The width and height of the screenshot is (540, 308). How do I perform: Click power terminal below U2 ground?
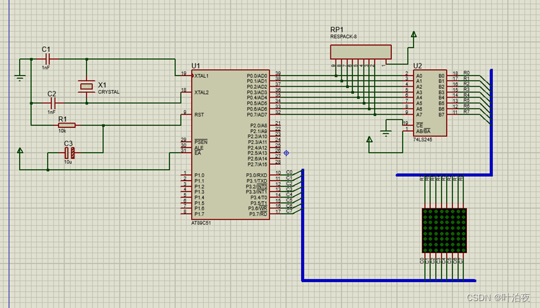pyautogui.click(x=369, y=139)
